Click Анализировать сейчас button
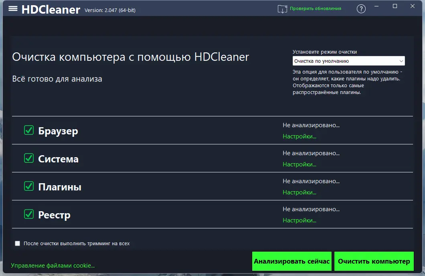This screenshot has width=425, height=276. [291, 261]
